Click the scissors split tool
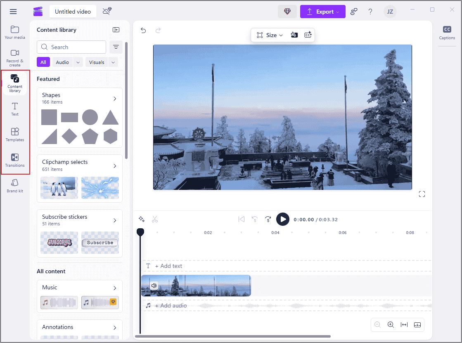This screenshot has width=462, height=343. coord(155,219)
